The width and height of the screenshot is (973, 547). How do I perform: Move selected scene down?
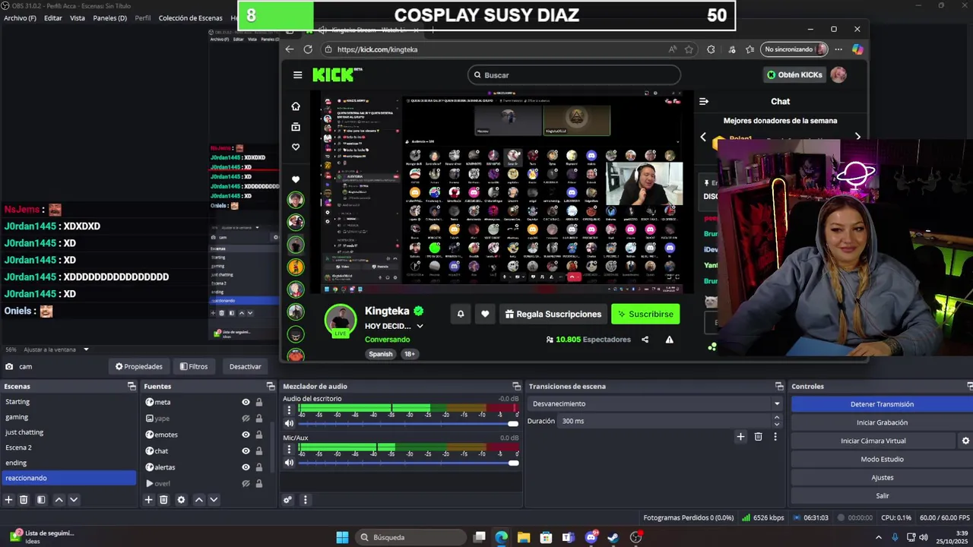click(x=74, y=500)
